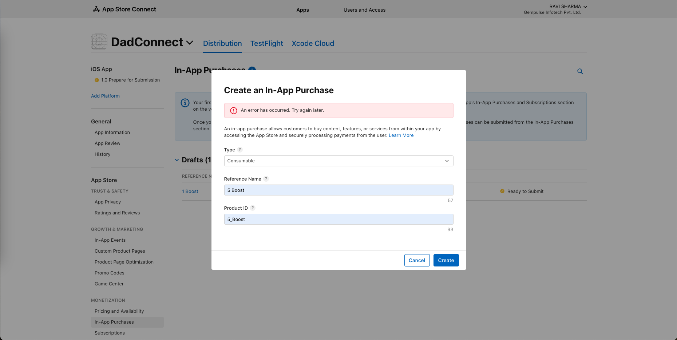Click the red error alert icon

pos(234,110)
